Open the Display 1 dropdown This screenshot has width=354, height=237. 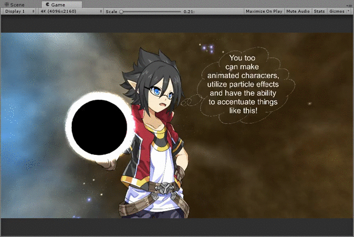[19, 11]
